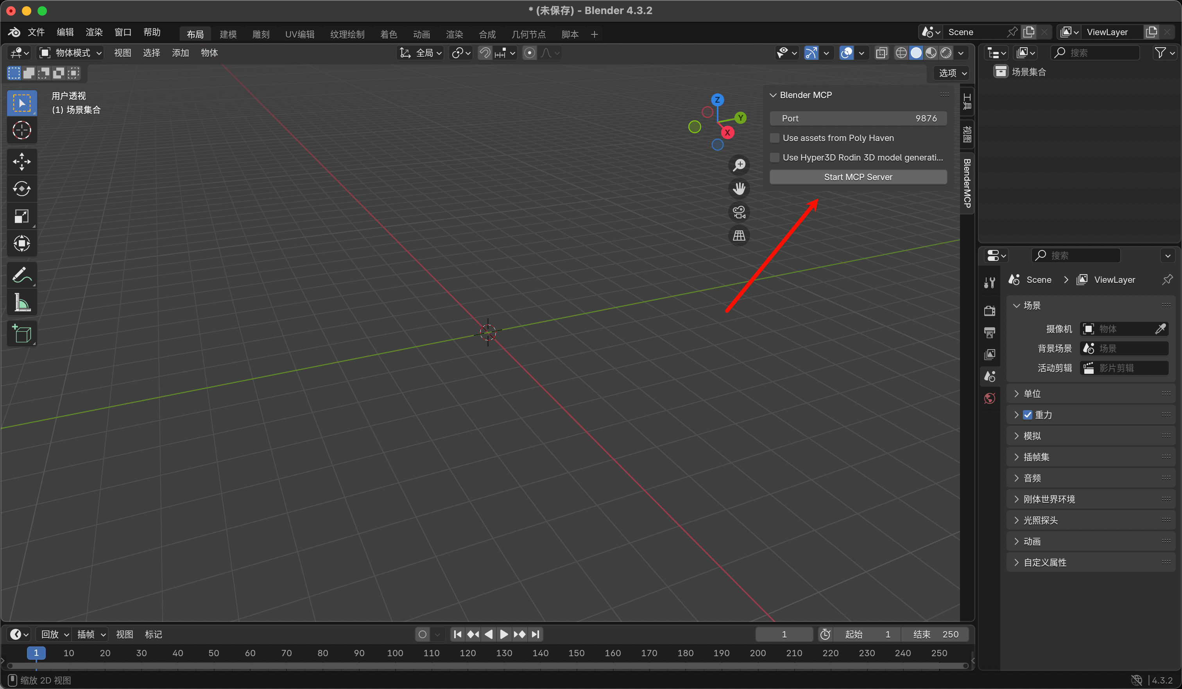The width and height of the screenshot is (1182, 689).
Task: Expand the 模拟 simulation panel
Action: point(1016,436)
